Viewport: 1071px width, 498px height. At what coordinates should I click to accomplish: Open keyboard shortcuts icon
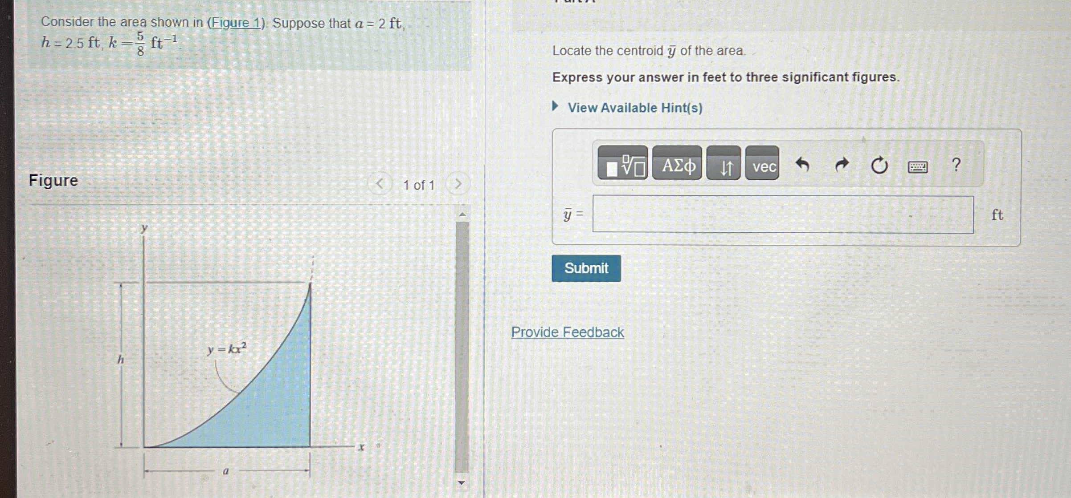point(918,166)
